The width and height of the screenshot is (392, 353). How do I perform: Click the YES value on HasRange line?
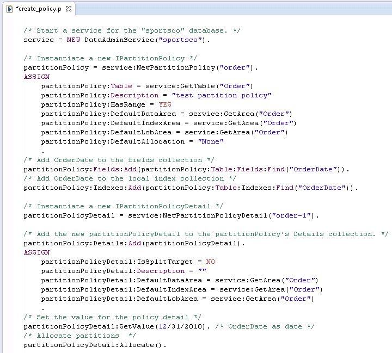(165, 104)
